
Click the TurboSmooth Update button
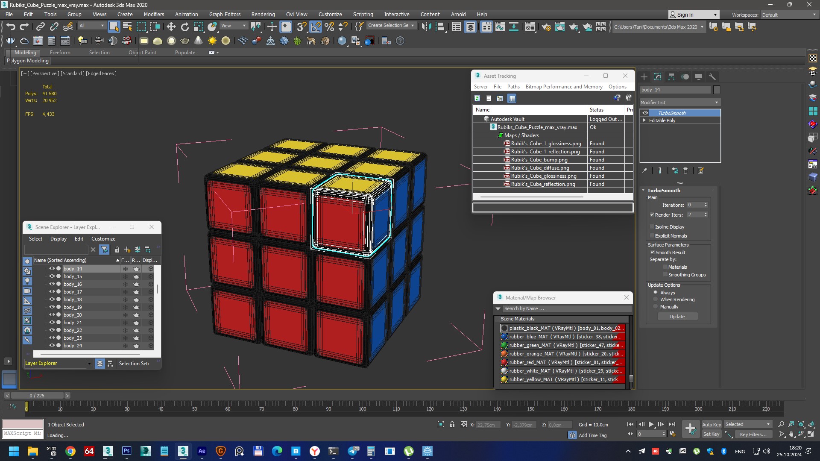(677, 317)
